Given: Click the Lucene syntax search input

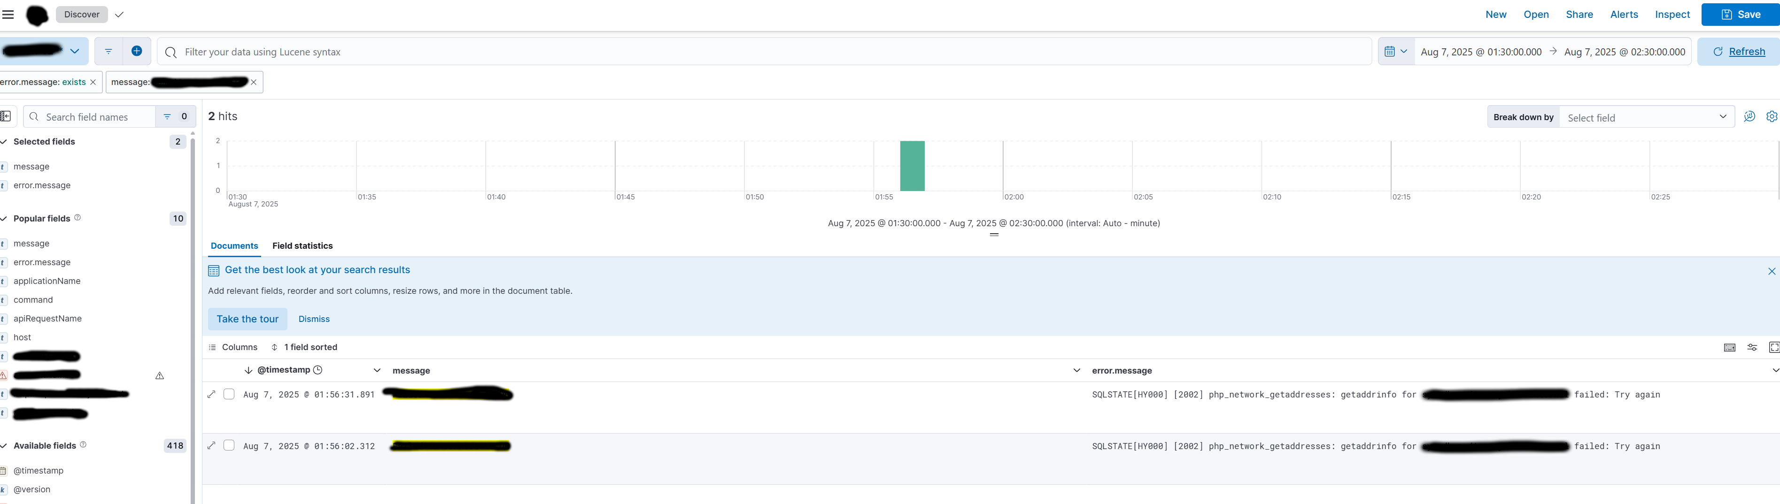Looking at the screenshot, I should (484, 51).
